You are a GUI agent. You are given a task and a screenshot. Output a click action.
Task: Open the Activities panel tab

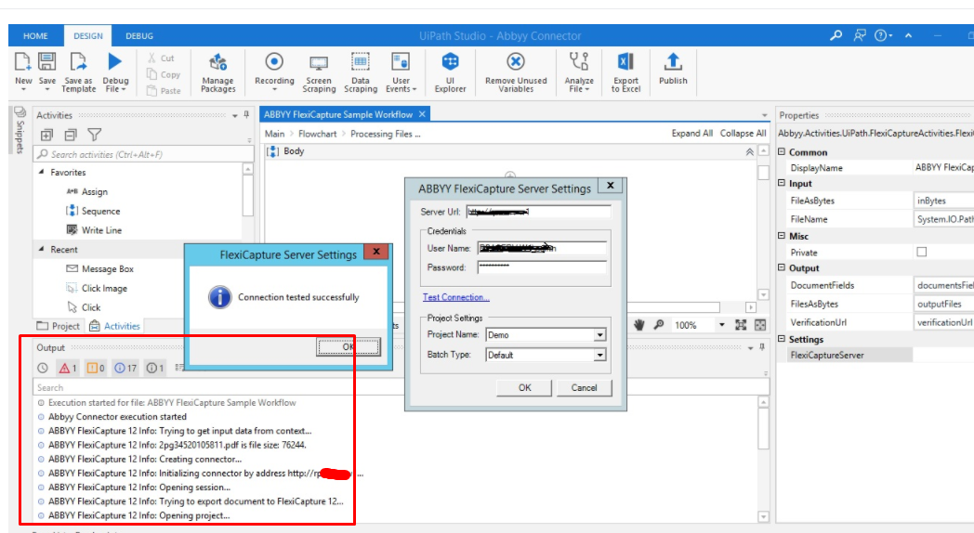point(115,326)
